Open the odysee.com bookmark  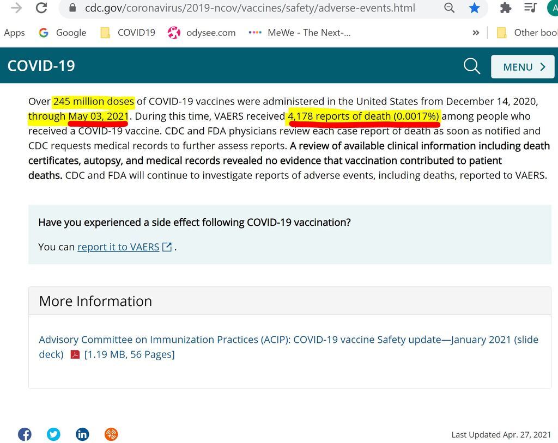click(202, 33)
